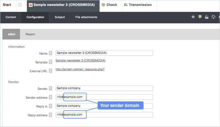The width and height of the screenshot is (220, 127).
Task: Click the unlock padlock icon
Action: pyautogui.click(x=207, y=17)
